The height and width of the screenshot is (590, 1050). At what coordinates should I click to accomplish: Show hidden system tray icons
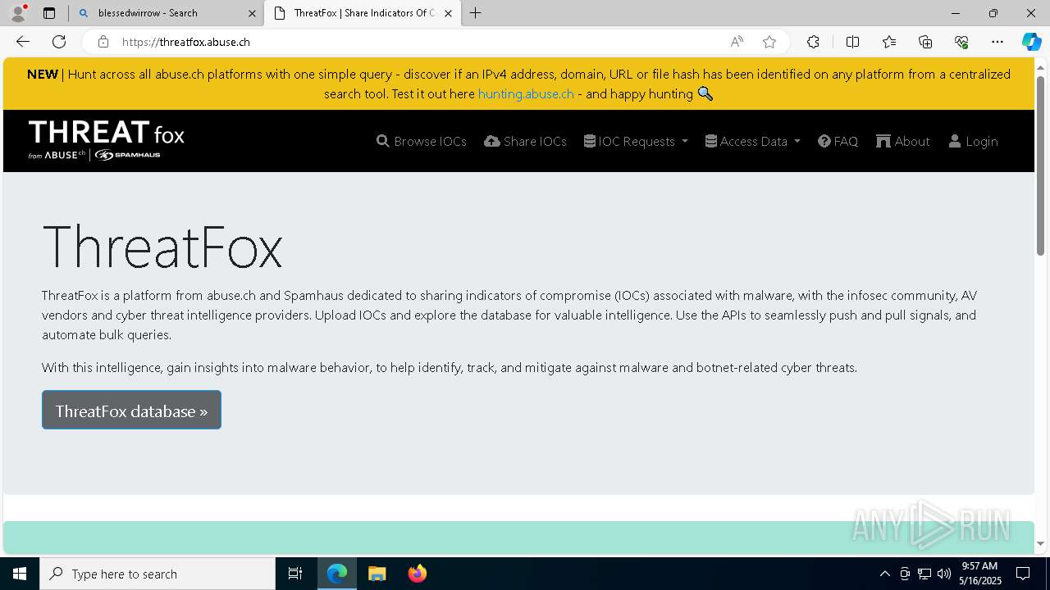884,574
